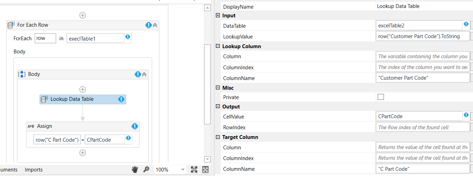Click the fit to screen icon
This screenshot has height=176, width=473.
pyautogui.click(x=194, y=169)
